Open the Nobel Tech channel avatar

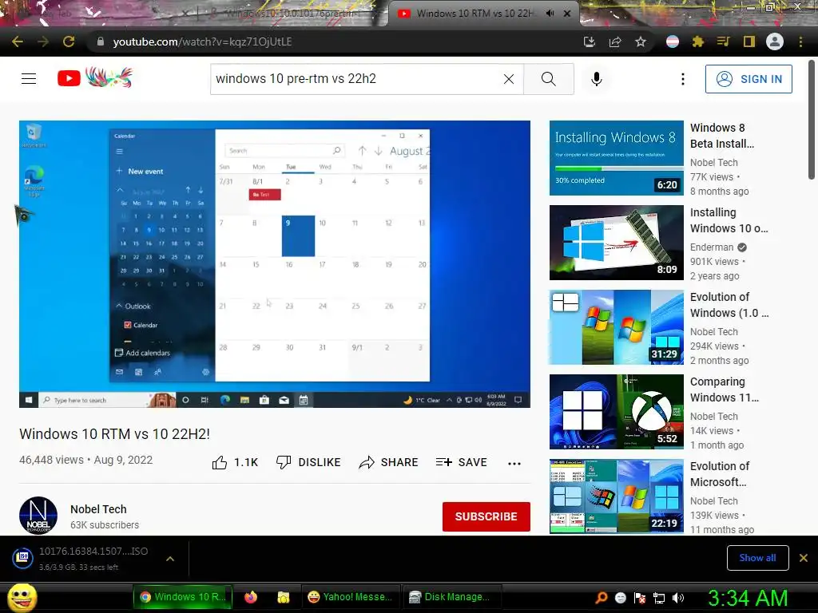[x=38, y=516]
